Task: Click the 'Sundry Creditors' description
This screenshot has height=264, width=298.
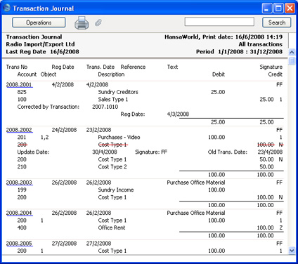Action: tap(118, 92)
